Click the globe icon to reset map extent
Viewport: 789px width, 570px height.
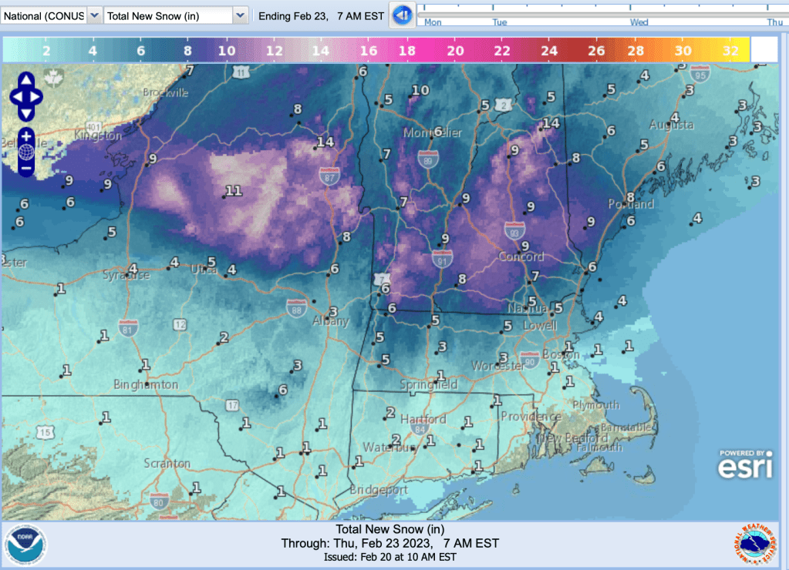point(26,151)
